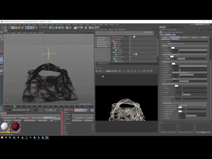The image size is (212, 159).
Task: Switch to the Assign tab
Action: [173, 34]
